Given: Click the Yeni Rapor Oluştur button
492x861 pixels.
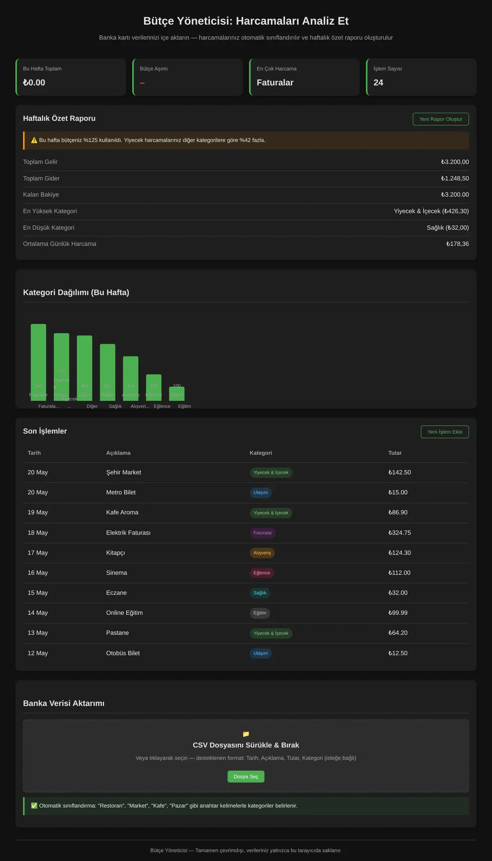Looking at the screenshot, I should click(x=441, y=119).
